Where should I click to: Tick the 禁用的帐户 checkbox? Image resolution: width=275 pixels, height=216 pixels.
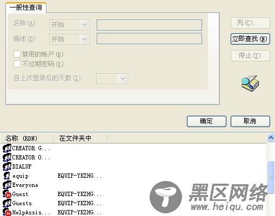(x=17, y=54)
